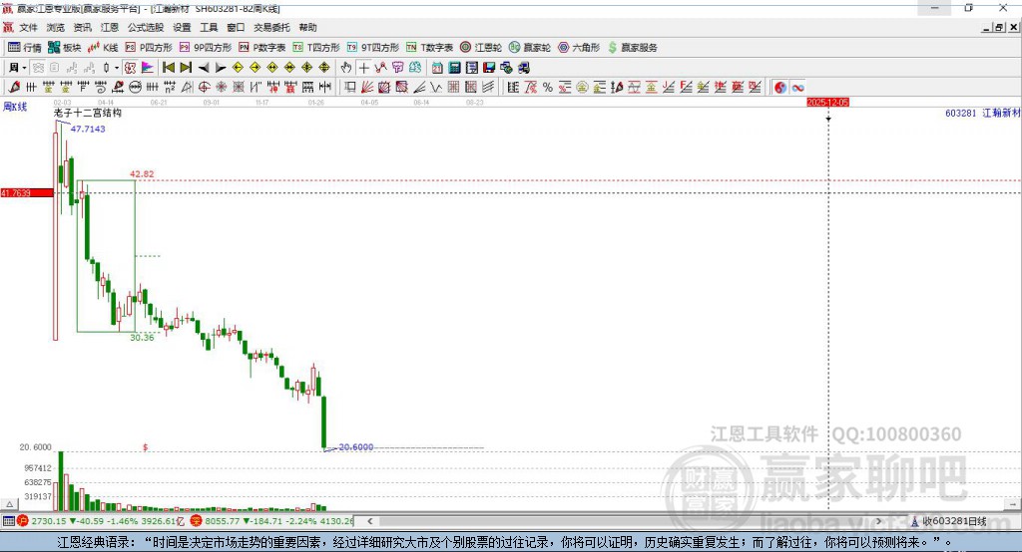Click the infinity loop icon

(797, 88)
